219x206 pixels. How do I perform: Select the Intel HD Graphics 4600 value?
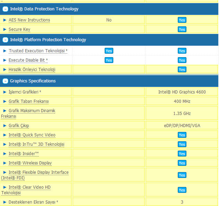click(182, 92)
